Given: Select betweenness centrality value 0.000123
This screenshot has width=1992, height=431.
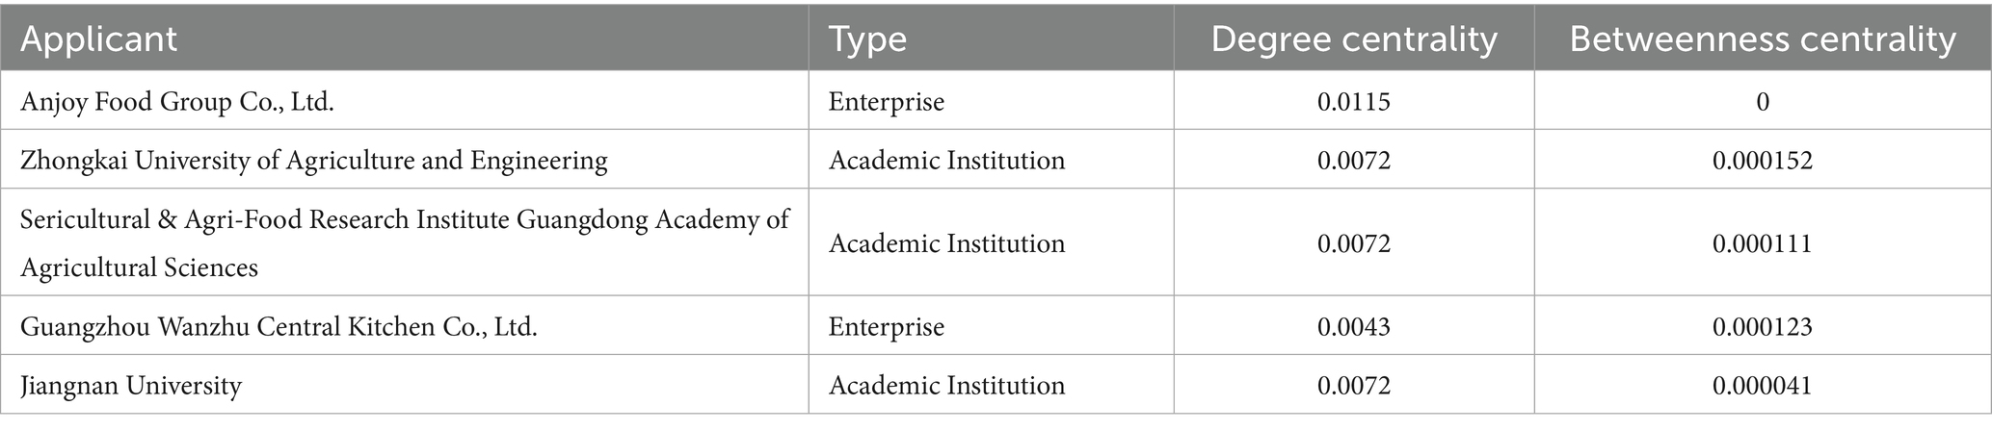Looking at the screenshot, I should point(1762,327).
